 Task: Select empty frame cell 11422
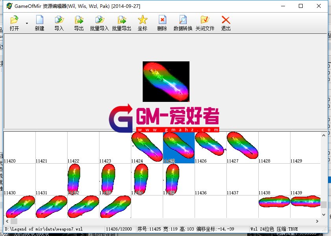(x=83, y=147)
